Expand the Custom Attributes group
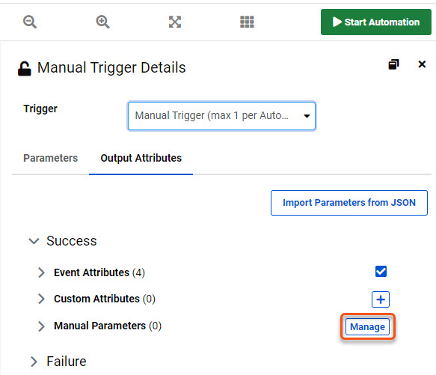This screenshot has width=436, height=375. click(41, 299)
